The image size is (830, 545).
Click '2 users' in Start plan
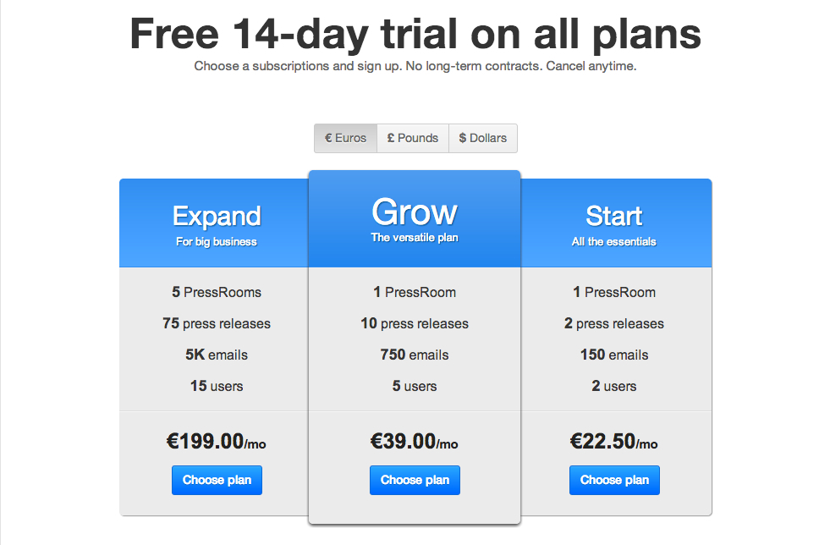[x=614, y=386]
